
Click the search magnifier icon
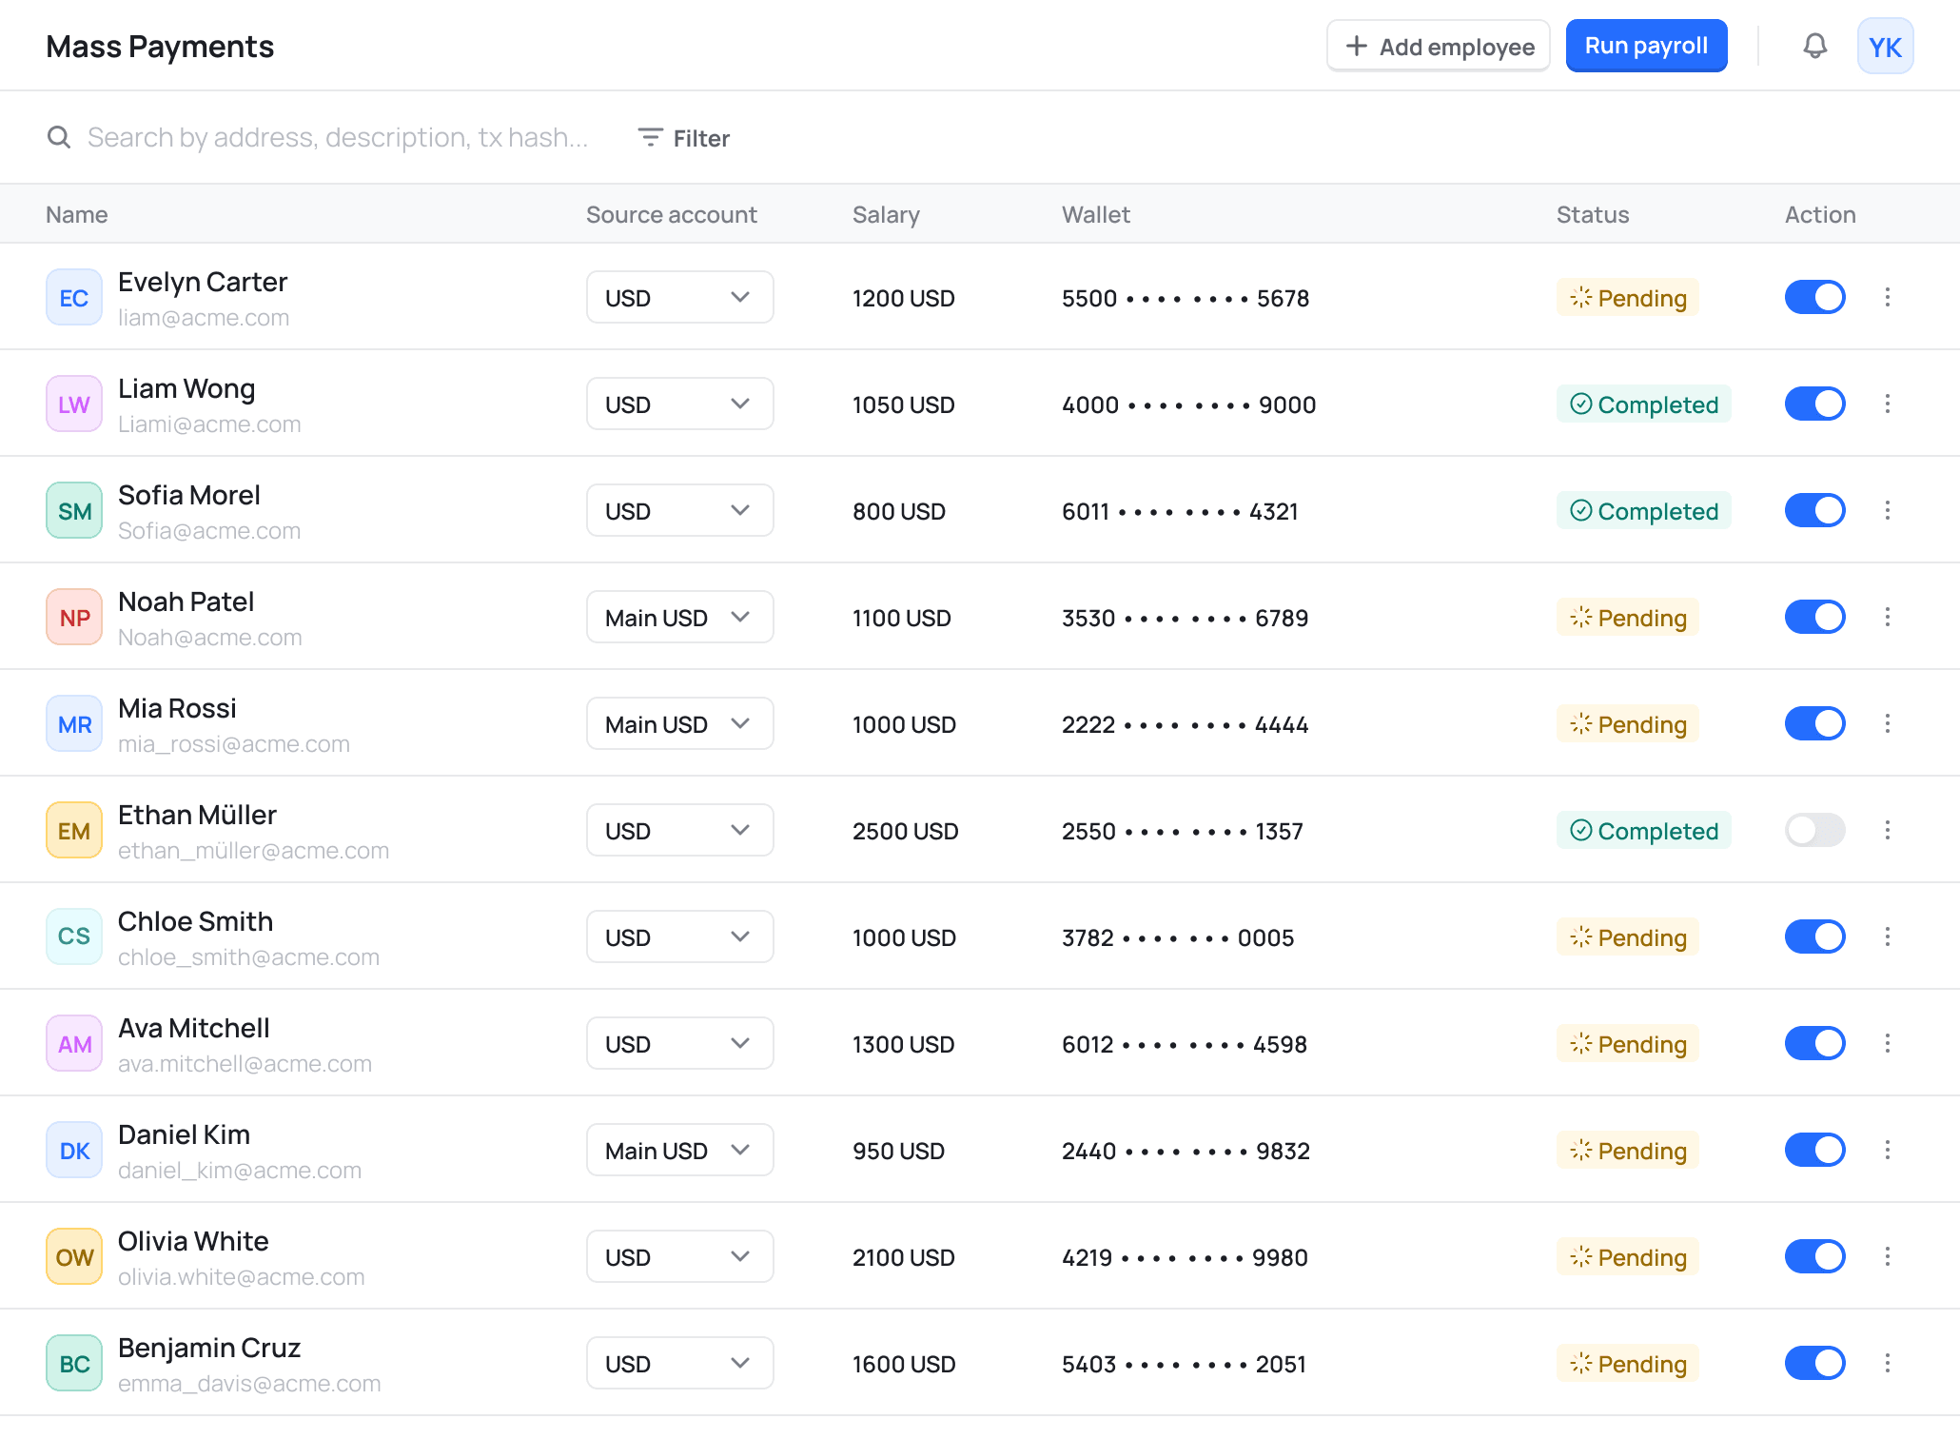(59, 137)
